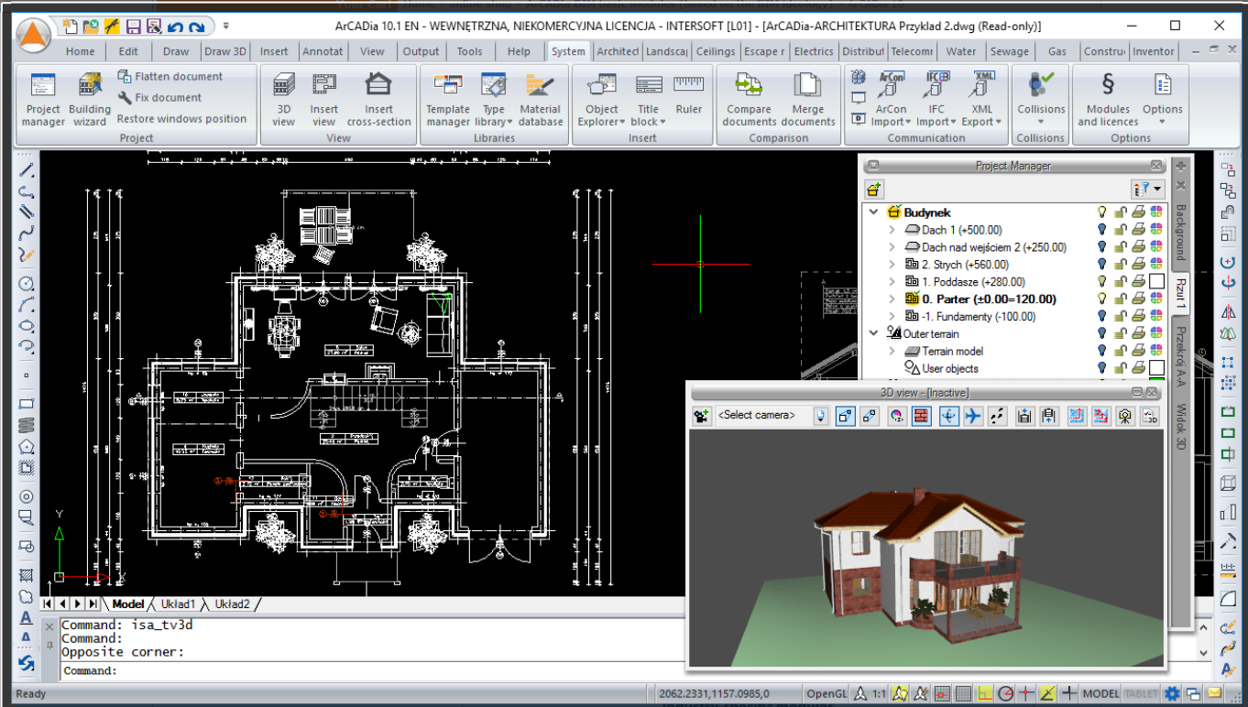Screen dimensions: 1248x707
Task: Switch to Draw 3D ribbon tab
Action: tap(225, 51)
